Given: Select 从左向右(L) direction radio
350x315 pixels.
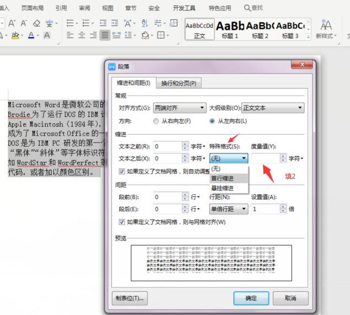Looking at the screenshot, I should 212,121.
